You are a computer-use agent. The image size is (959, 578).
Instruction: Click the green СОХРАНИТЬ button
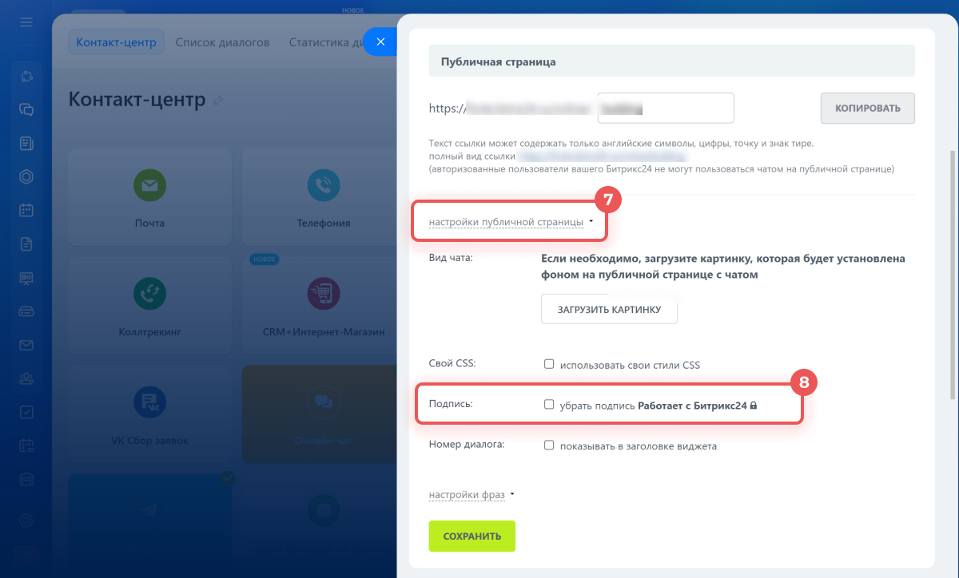[472, 536]
